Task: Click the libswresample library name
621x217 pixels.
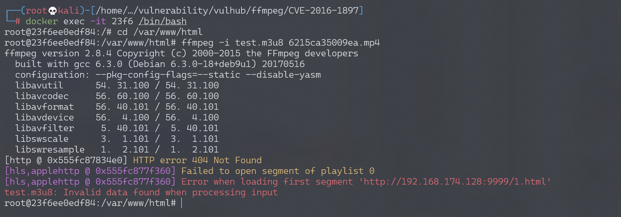Action: pyautogui.click(x=50, y=150)
